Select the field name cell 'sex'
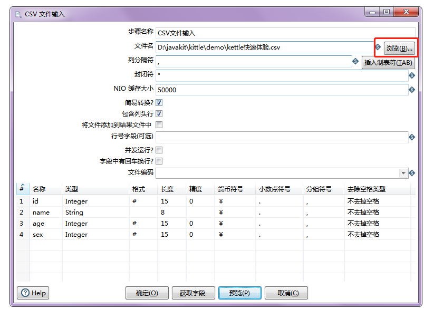 click(46, 234)
